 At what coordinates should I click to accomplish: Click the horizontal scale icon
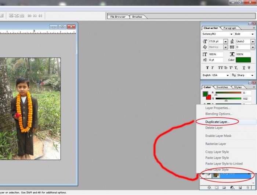(232, 54)
